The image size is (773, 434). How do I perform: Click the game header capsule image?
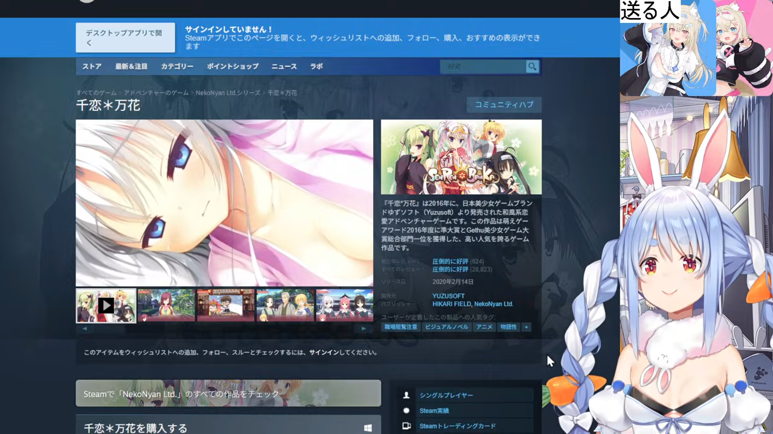461,157
